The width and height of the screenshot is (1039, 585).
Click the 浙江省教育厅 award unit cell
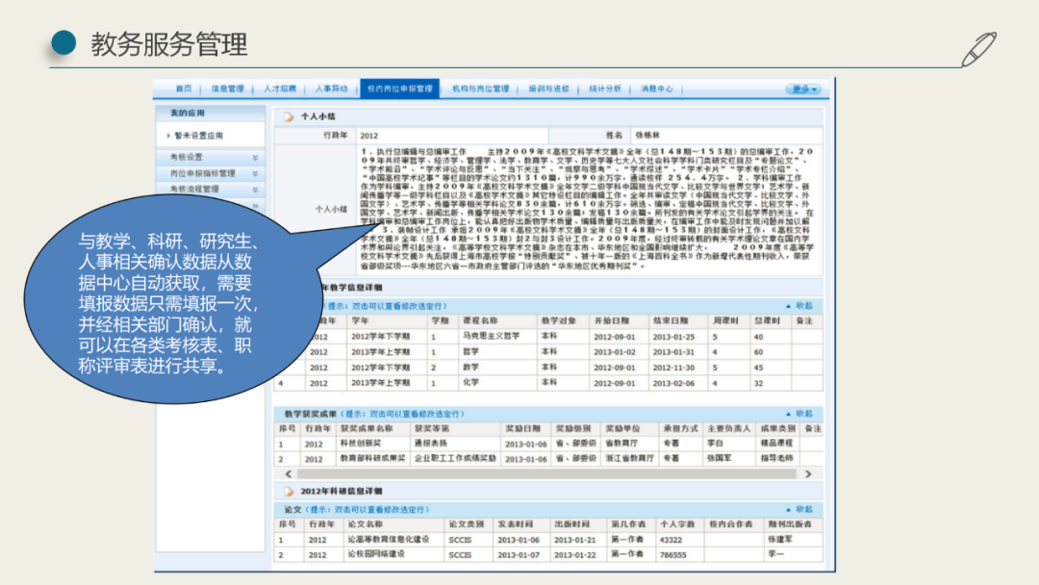click(x=629, y=459)
